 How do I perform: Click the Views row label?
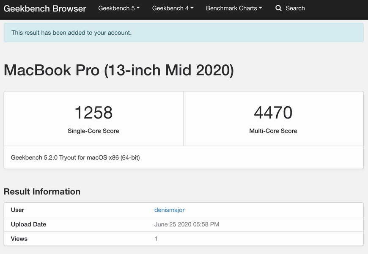tap(19, 239)
